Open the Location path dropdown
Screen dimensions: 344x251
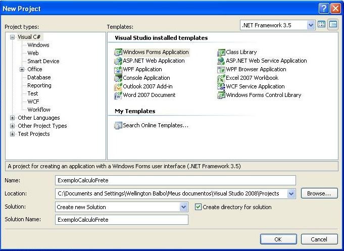pos(291,193)
